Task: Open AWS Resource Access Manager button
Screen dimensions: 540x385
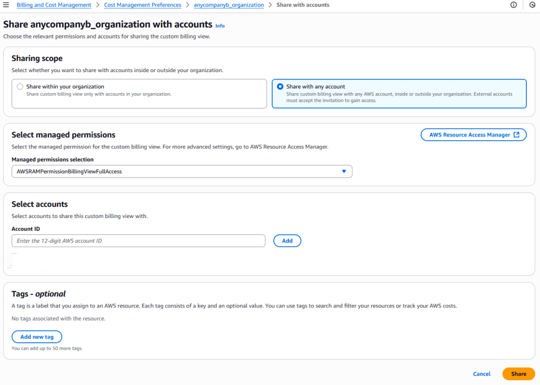Action: click(x=469, y=135)
